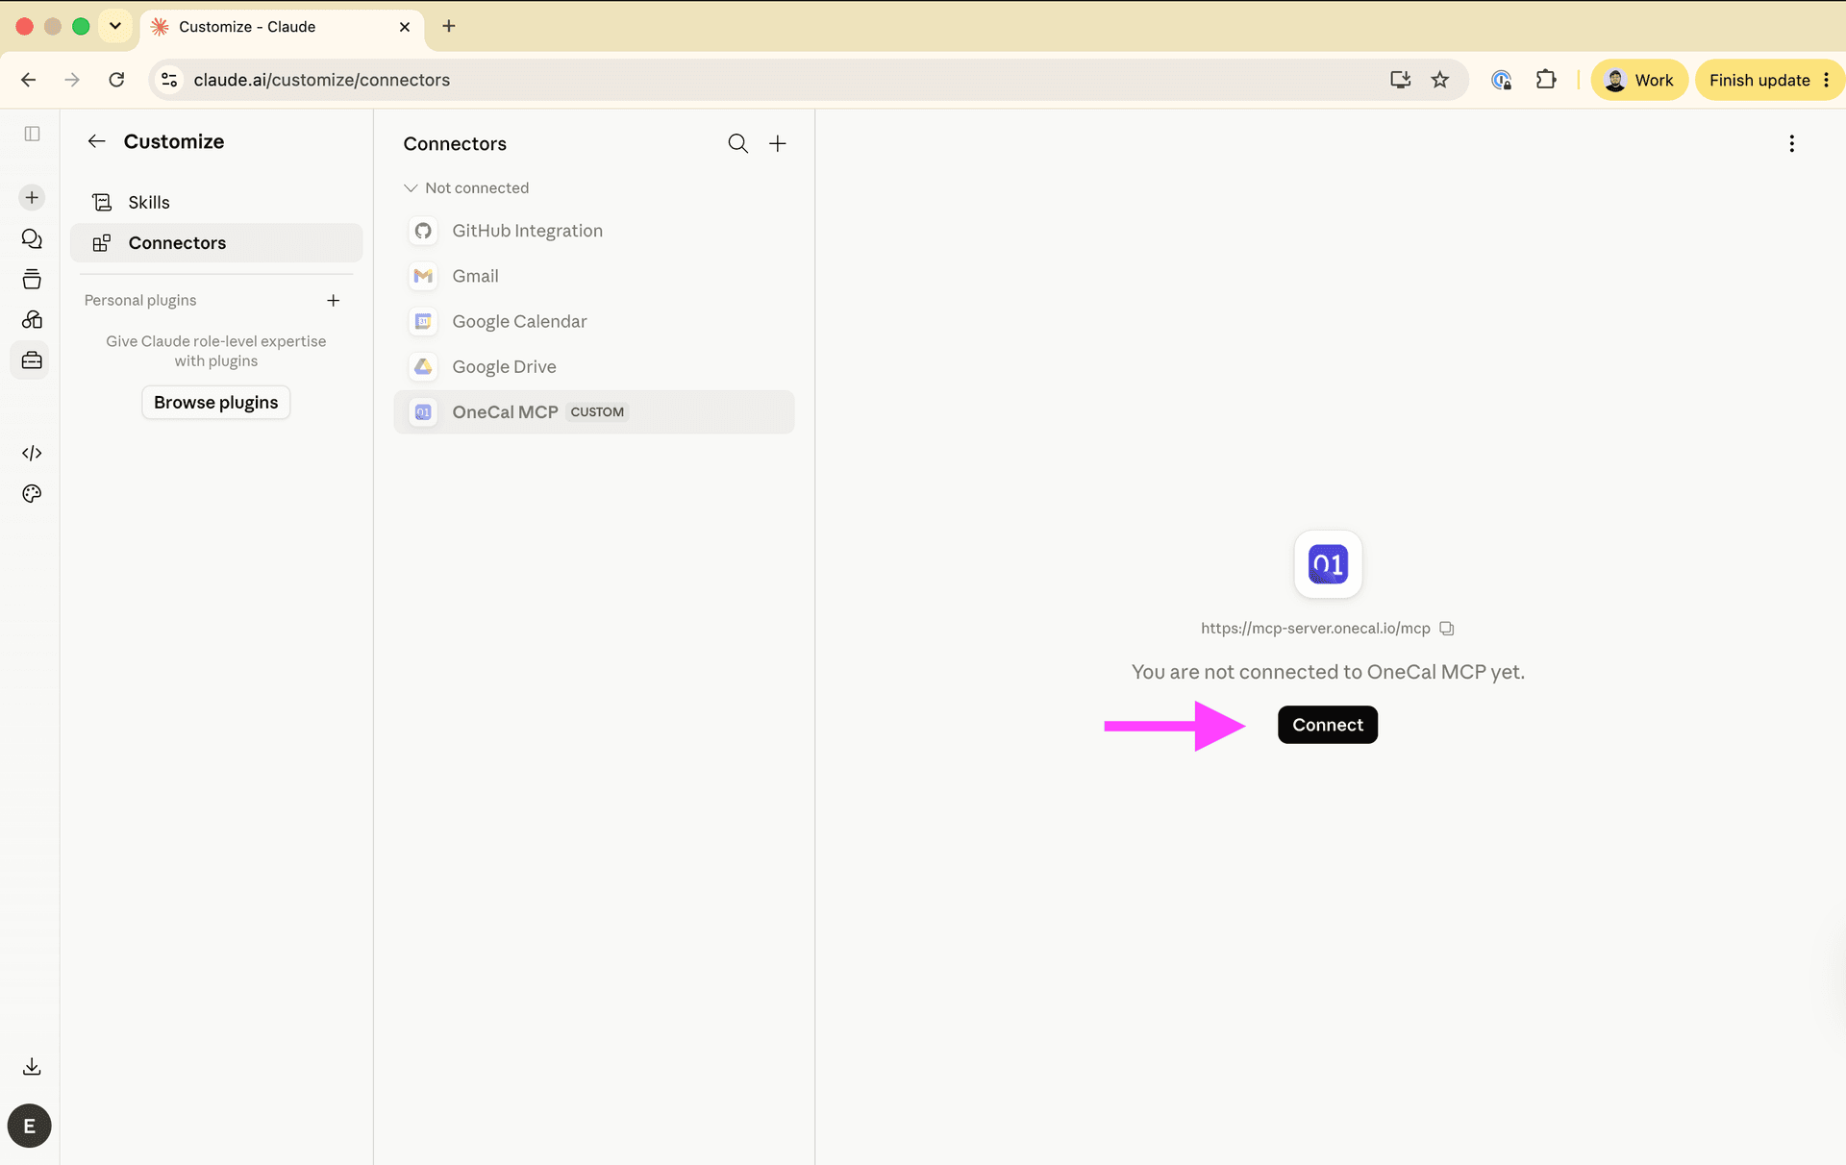
Task: Select the Google Calendar connector
Action: pos(594,321)
